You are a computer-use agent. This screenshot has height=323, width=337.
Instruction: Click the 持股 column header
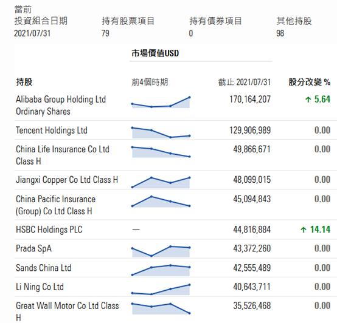24,82
